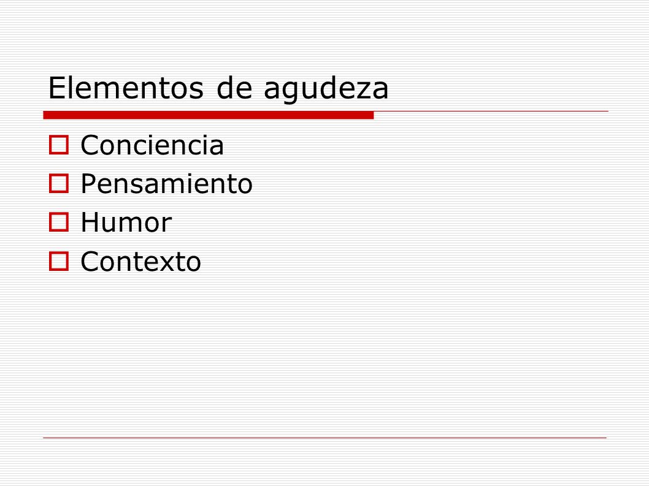Screen dimensions: 649x486
Task: Select the Contexto bullet text
Action: click(140, 262)
